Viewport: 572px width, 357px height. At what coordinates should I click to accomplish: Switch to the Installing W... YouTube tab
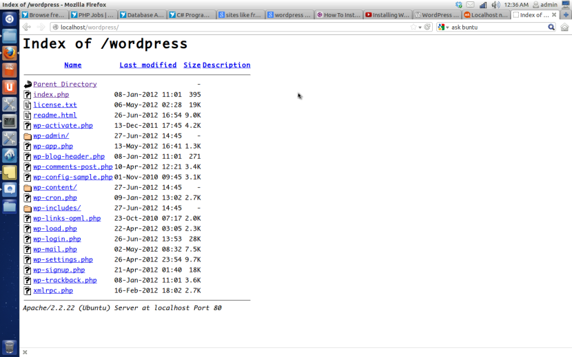[x=387, y=14]
